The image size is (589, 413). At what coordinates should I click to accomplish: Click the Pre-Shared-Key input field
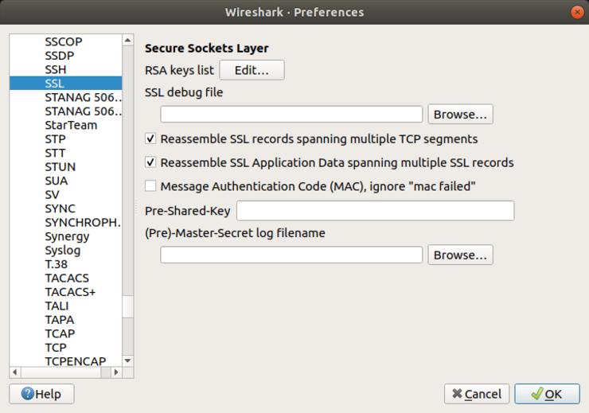coord(375,211)
